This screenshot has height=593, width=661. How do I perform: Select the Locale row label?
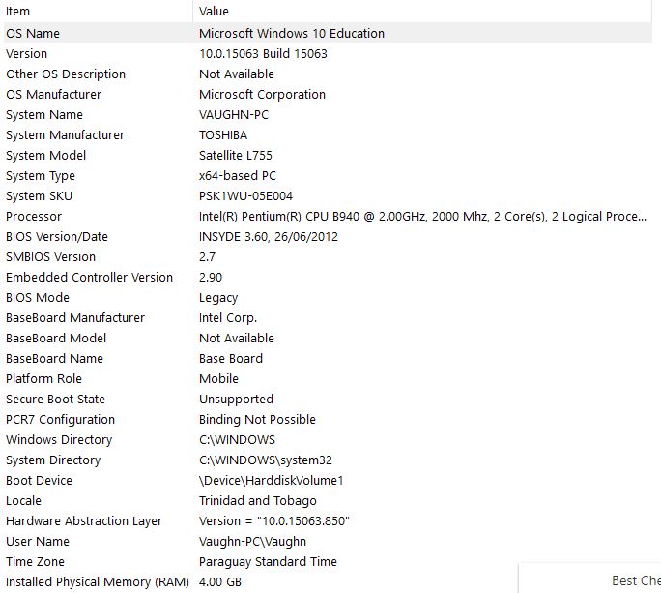coord(23,500)
